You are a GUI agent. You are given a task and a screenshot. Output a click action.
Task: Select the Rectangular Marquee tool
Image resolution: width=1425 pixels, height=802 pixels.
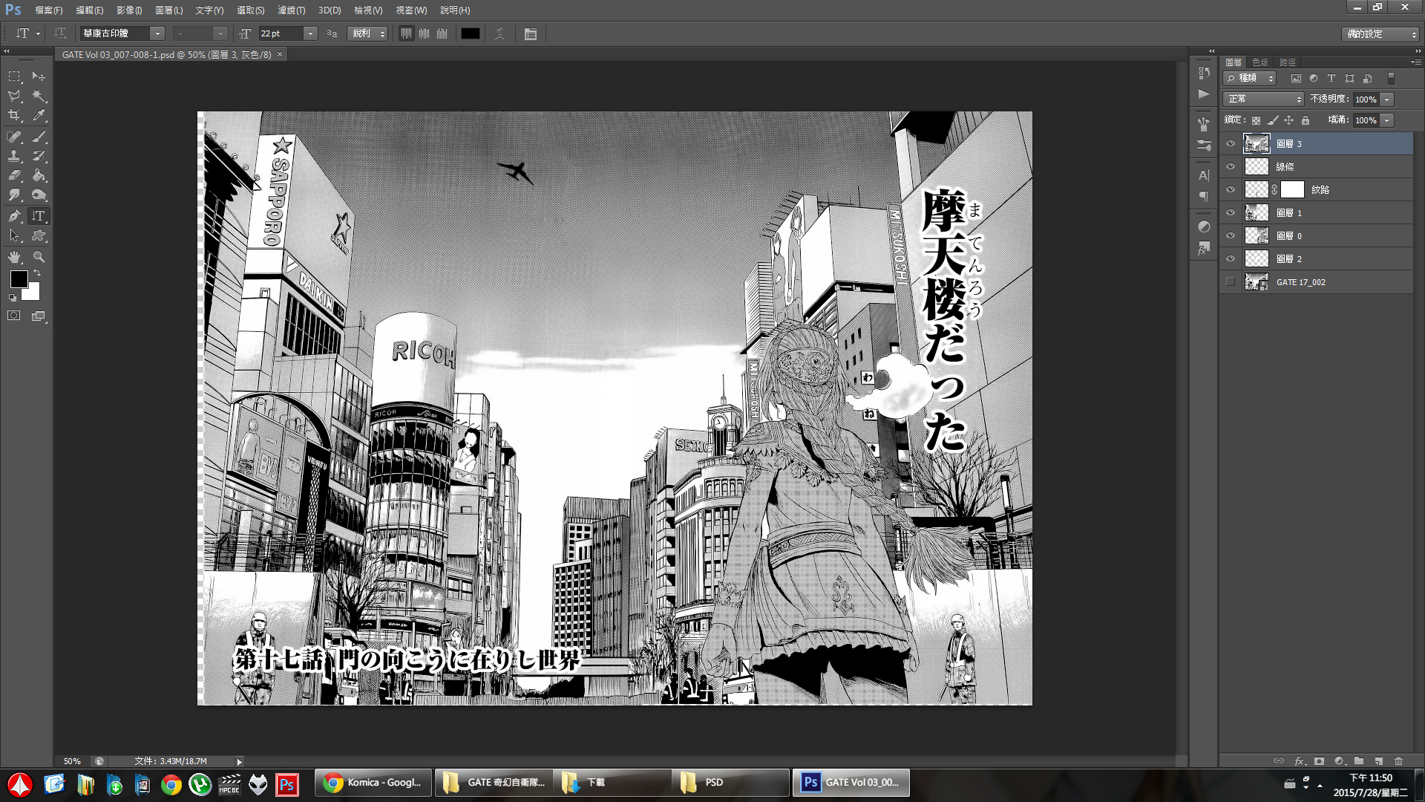14,76
